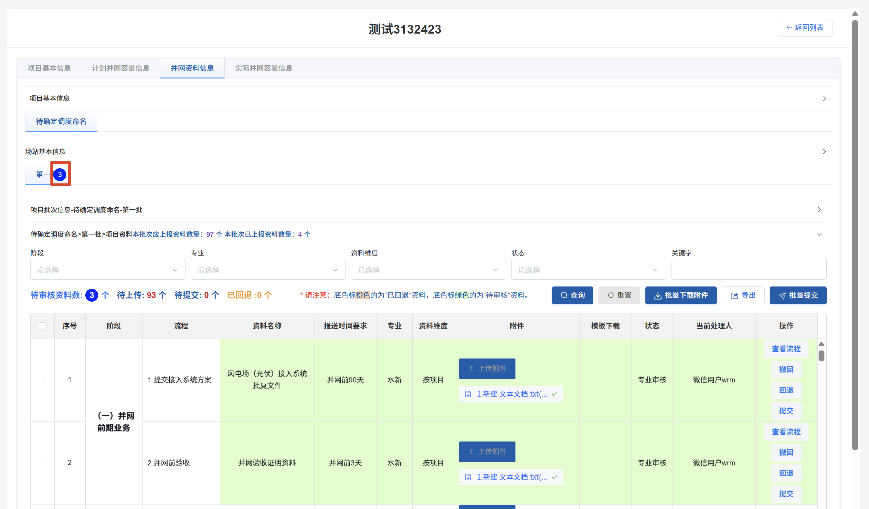This screenshot has height=509, width=869.
Task: Expand the 项目基本信息 section chevron
Action: [x=824, y=98]
